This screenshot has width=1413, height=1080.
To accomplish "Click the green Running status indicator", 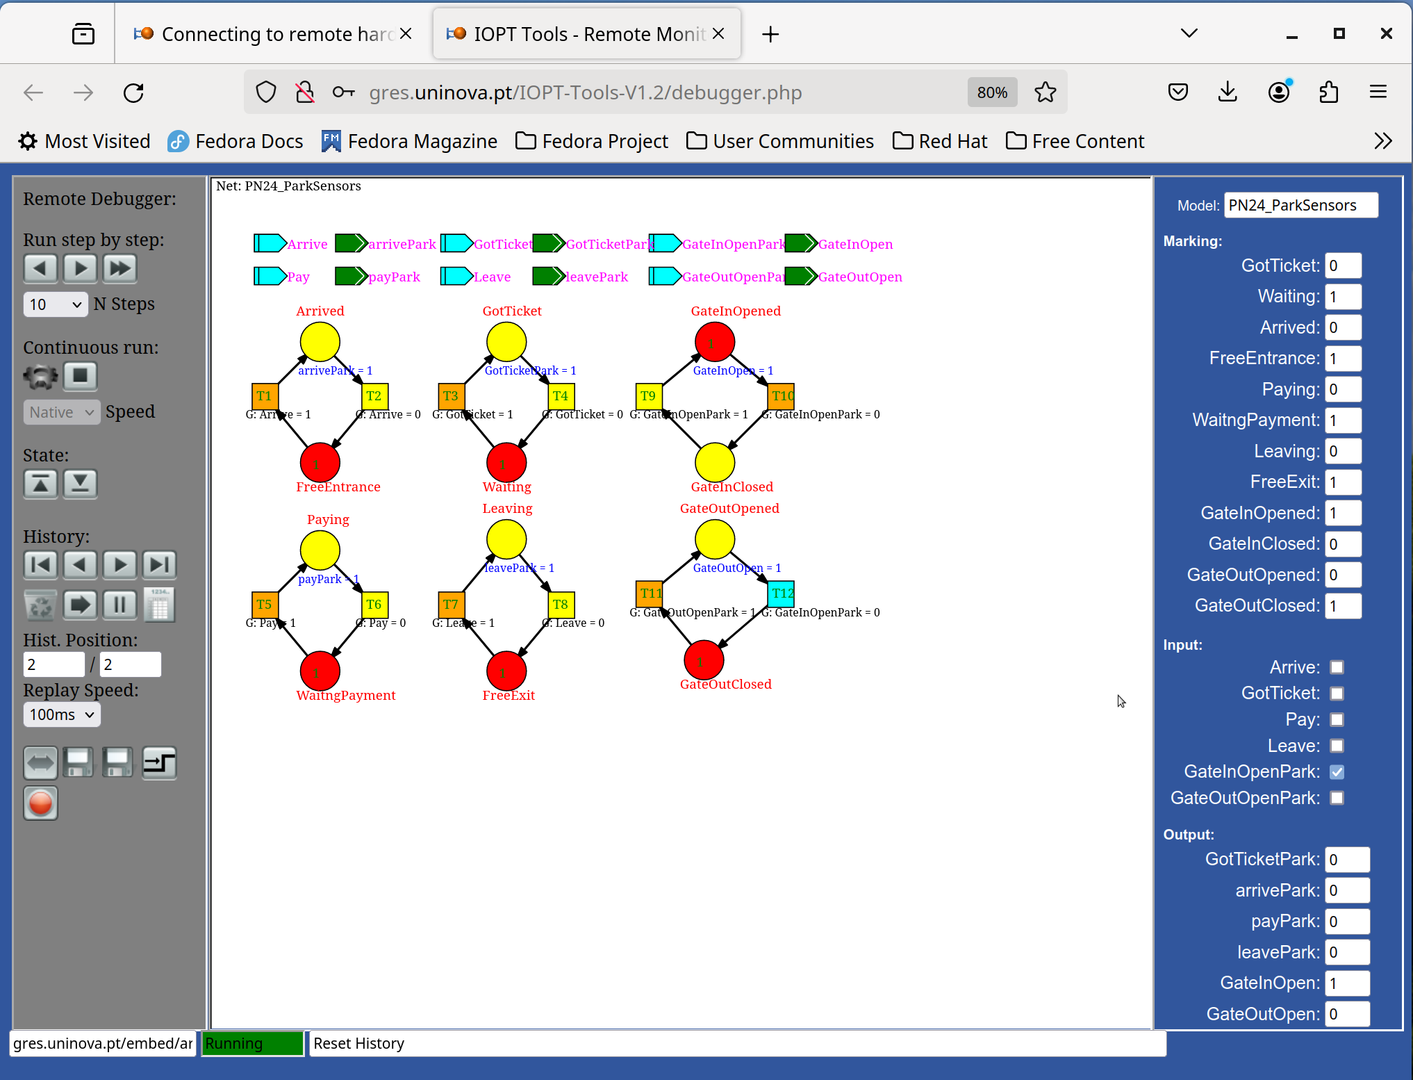I will point(253,1044).
